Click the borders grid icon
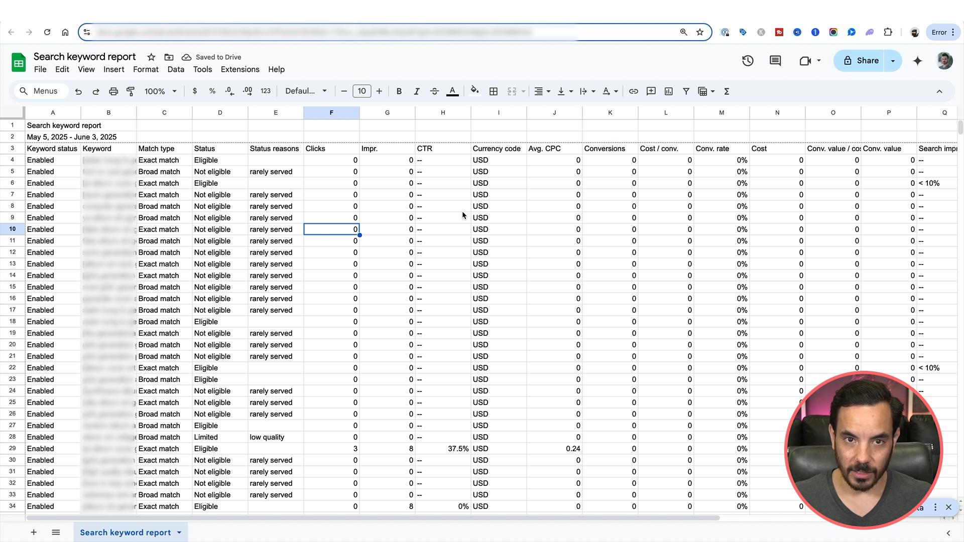This screenshot has width=964, height=542. [494, 91]
